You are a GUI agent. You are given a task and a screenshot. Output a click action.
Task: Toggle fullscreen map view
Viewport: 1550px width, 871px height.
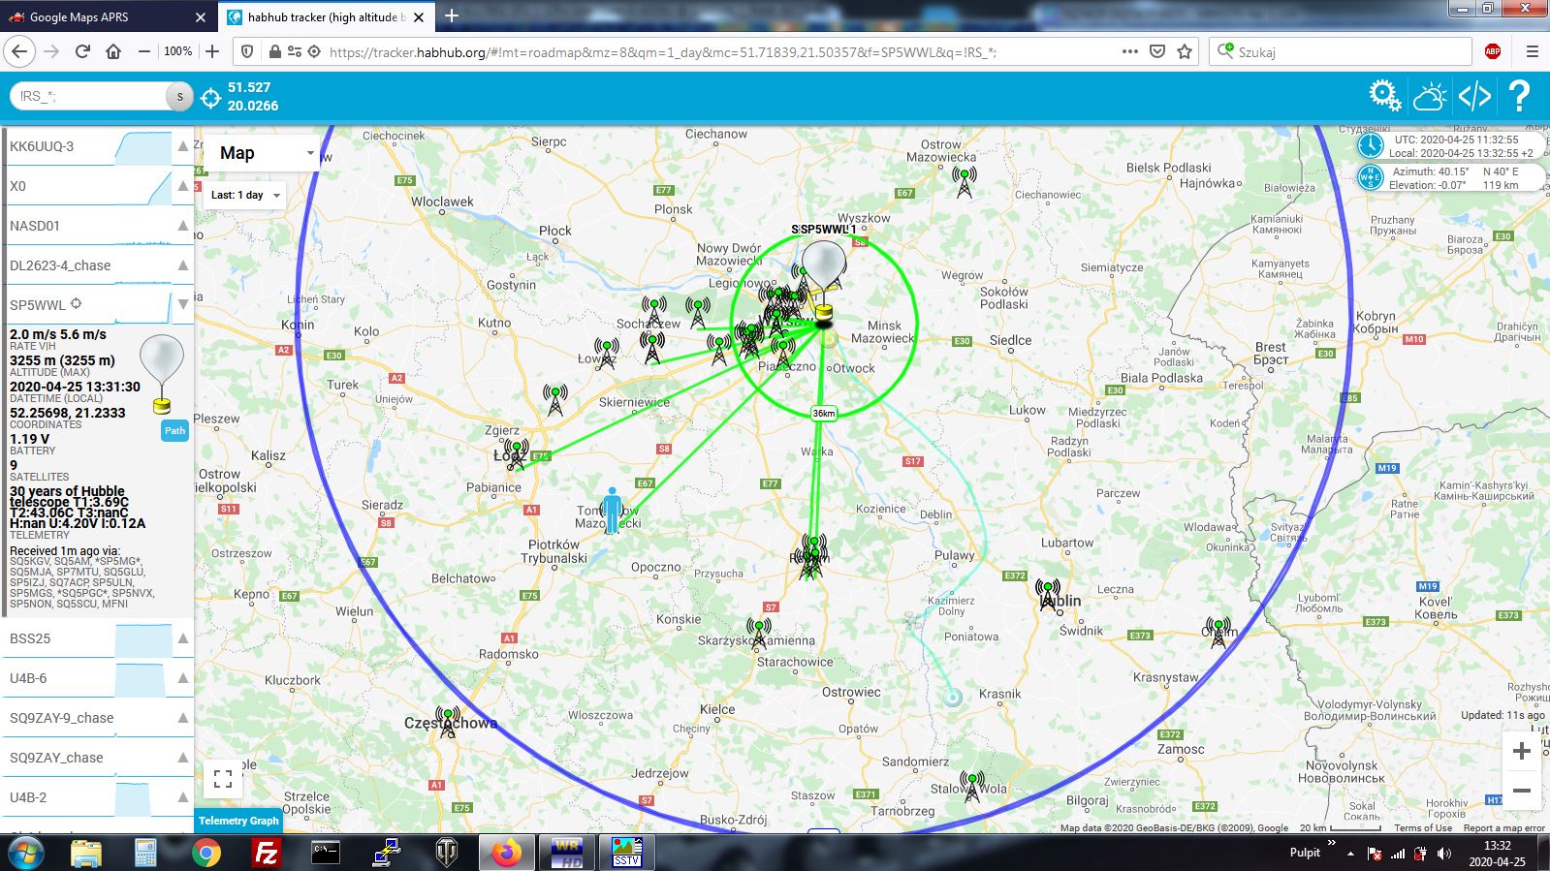[x=223, y=779]
